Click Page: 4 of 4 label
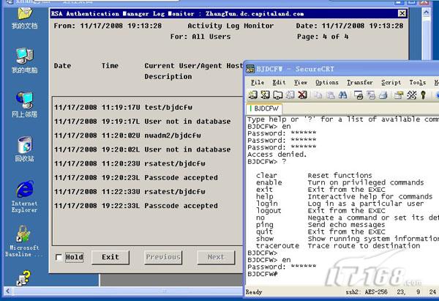The width and height of the screenshot is (439, 301). [323, 37]
